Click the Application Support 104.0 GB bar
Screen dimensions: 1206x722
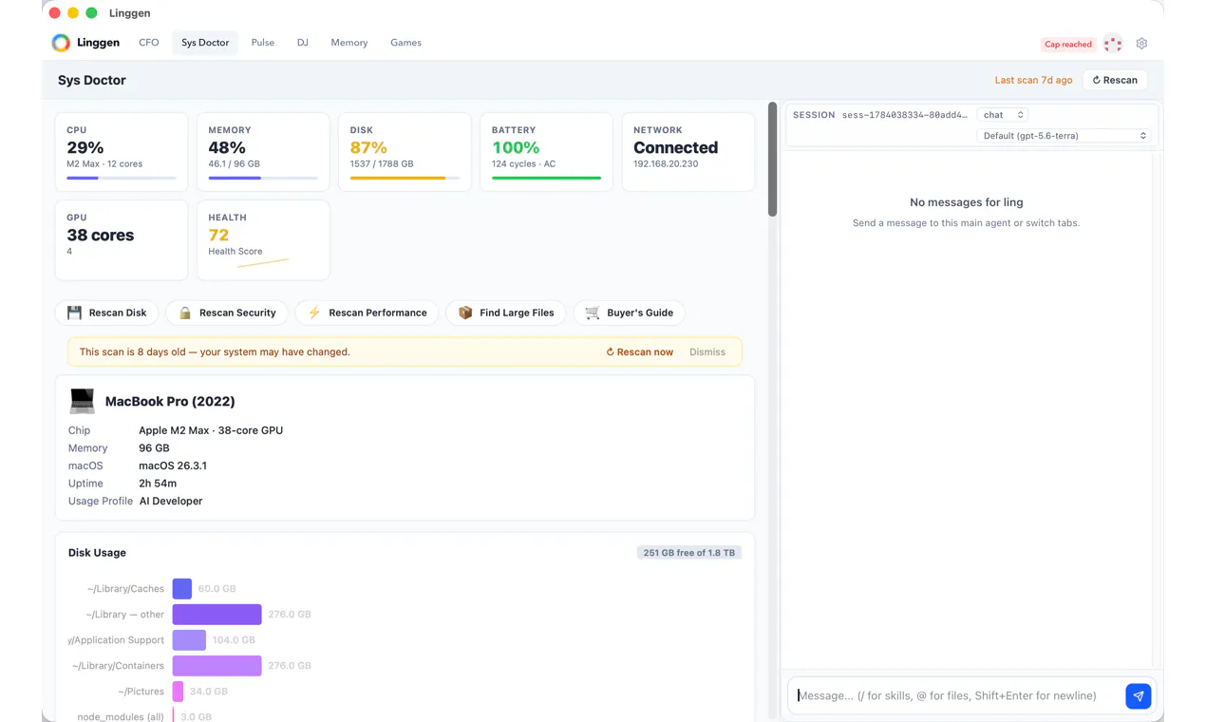189,640
